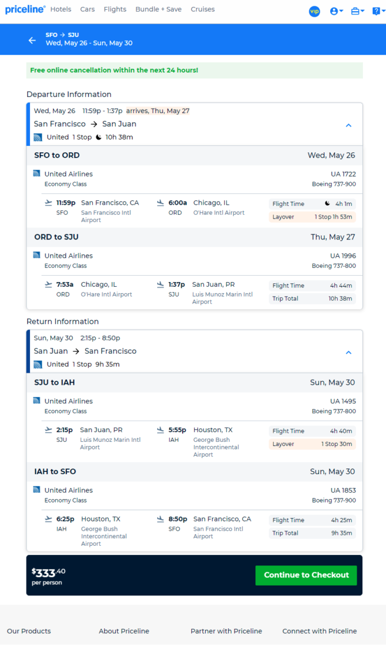Go back using the left arrow
Viewport: 386px width, 645px height.
(32, 40)
